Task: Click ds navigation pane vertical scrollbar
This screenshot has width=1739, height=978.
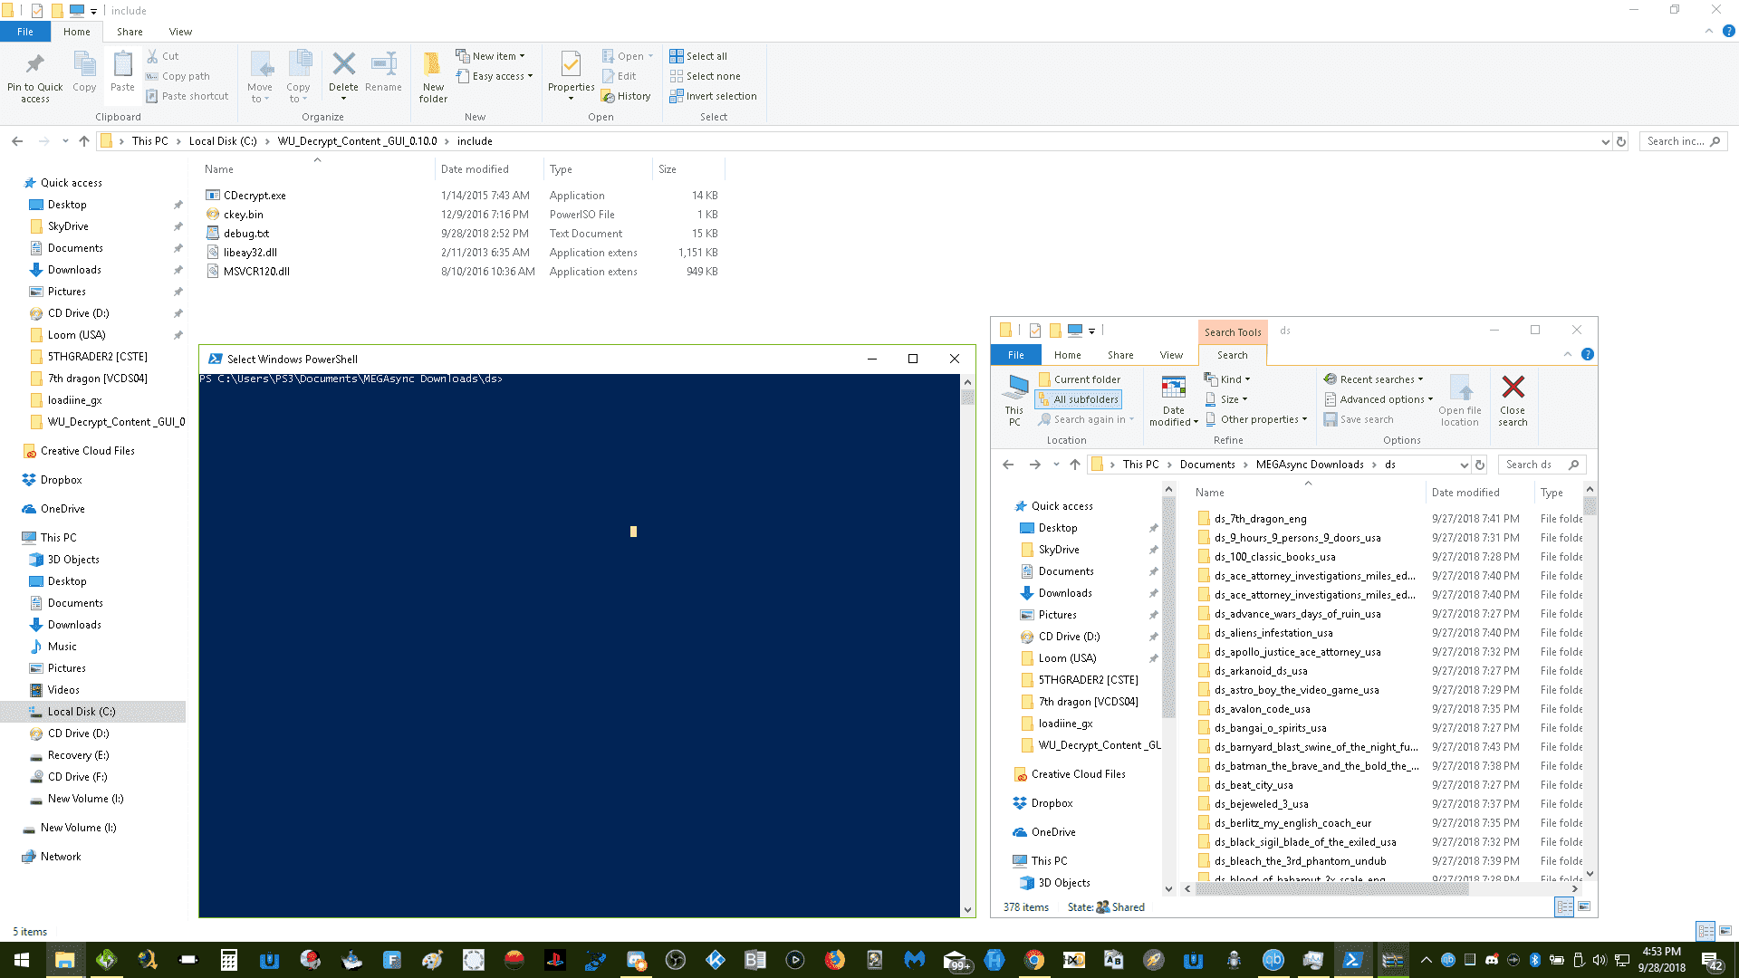Action: 1168,607
